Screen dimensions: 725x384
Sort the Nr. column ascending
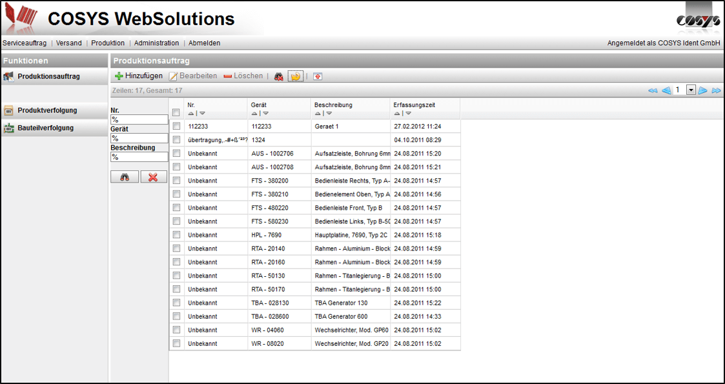coord(191,113)
